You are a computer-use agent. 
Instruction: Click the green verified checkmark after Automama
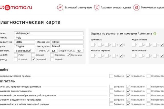155,34
